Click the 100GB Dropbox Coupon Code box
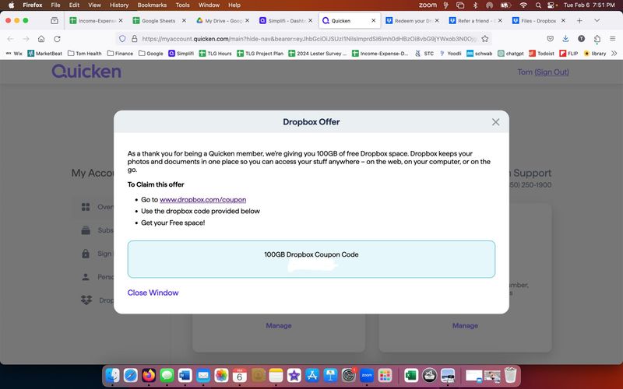The width and height of the screenshot is (623, 389). [x=311, y=259]
